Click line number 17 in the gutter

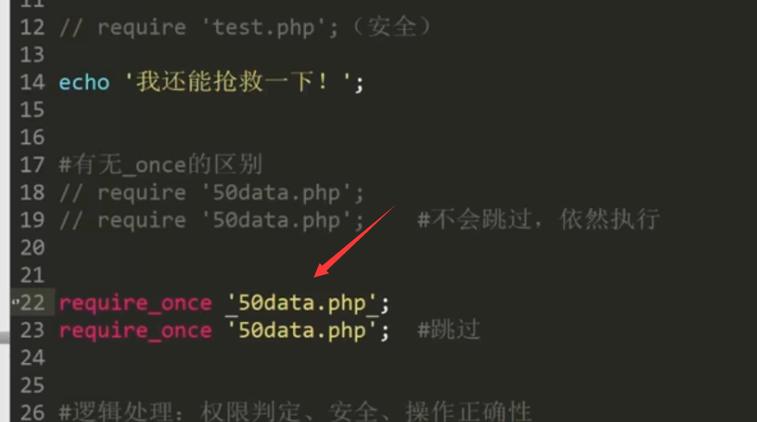(32, 165)
